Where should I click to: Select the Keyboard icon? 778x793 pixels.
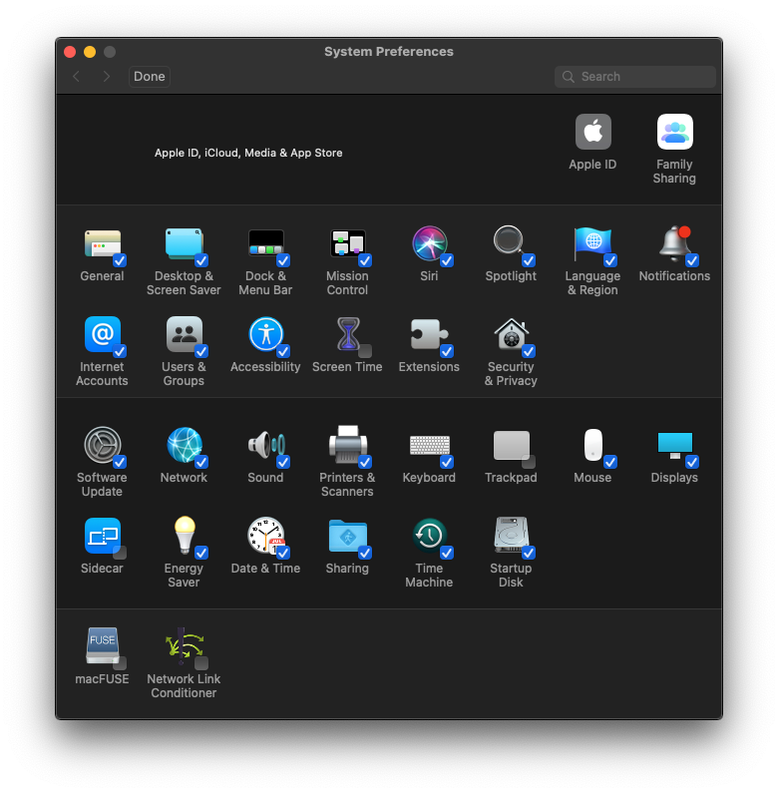pyautogui.click(x=429, y=445)
